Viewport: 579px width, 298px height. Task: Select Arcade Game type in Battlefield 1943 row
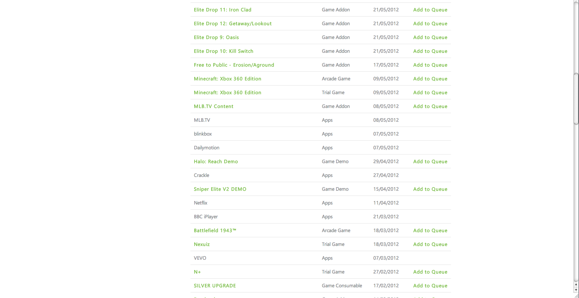(336, 230)
